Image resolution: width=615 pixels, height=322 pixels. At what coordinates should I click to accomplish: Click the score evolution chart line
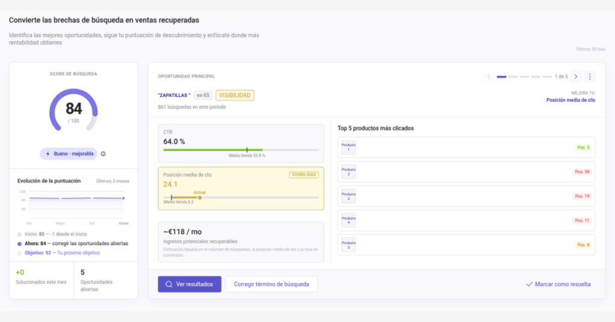(76, 198)
